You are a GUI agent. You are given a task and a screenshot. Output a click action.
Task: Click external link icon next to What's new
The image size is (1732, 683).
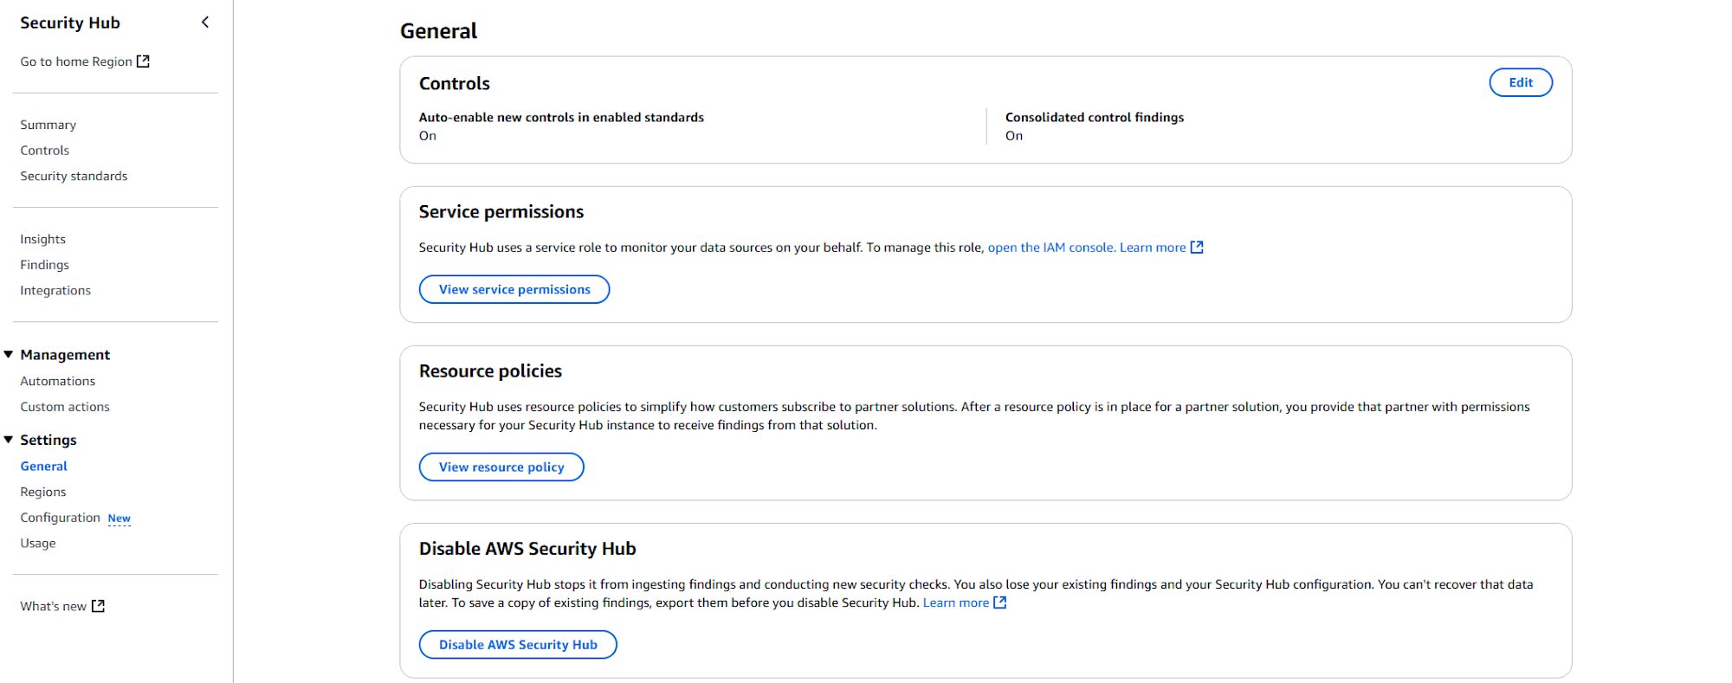point(98,606)
